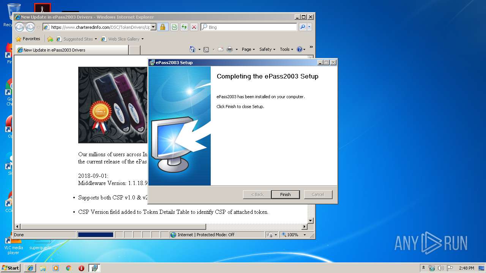Screen dimensions: 486x273
Task: Toggle the Compatibility View icon
Action: click(174, 27)
